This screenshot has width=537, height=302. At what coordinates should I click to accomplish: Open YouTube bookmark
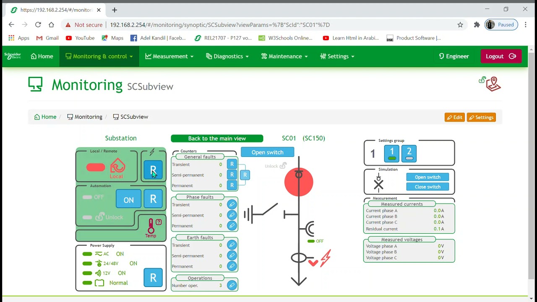point(80,38)
